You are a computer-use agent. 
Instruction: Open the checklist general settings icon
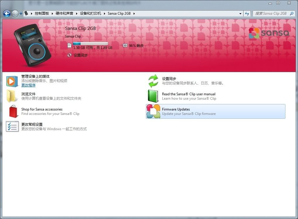[x=12, y=126]
